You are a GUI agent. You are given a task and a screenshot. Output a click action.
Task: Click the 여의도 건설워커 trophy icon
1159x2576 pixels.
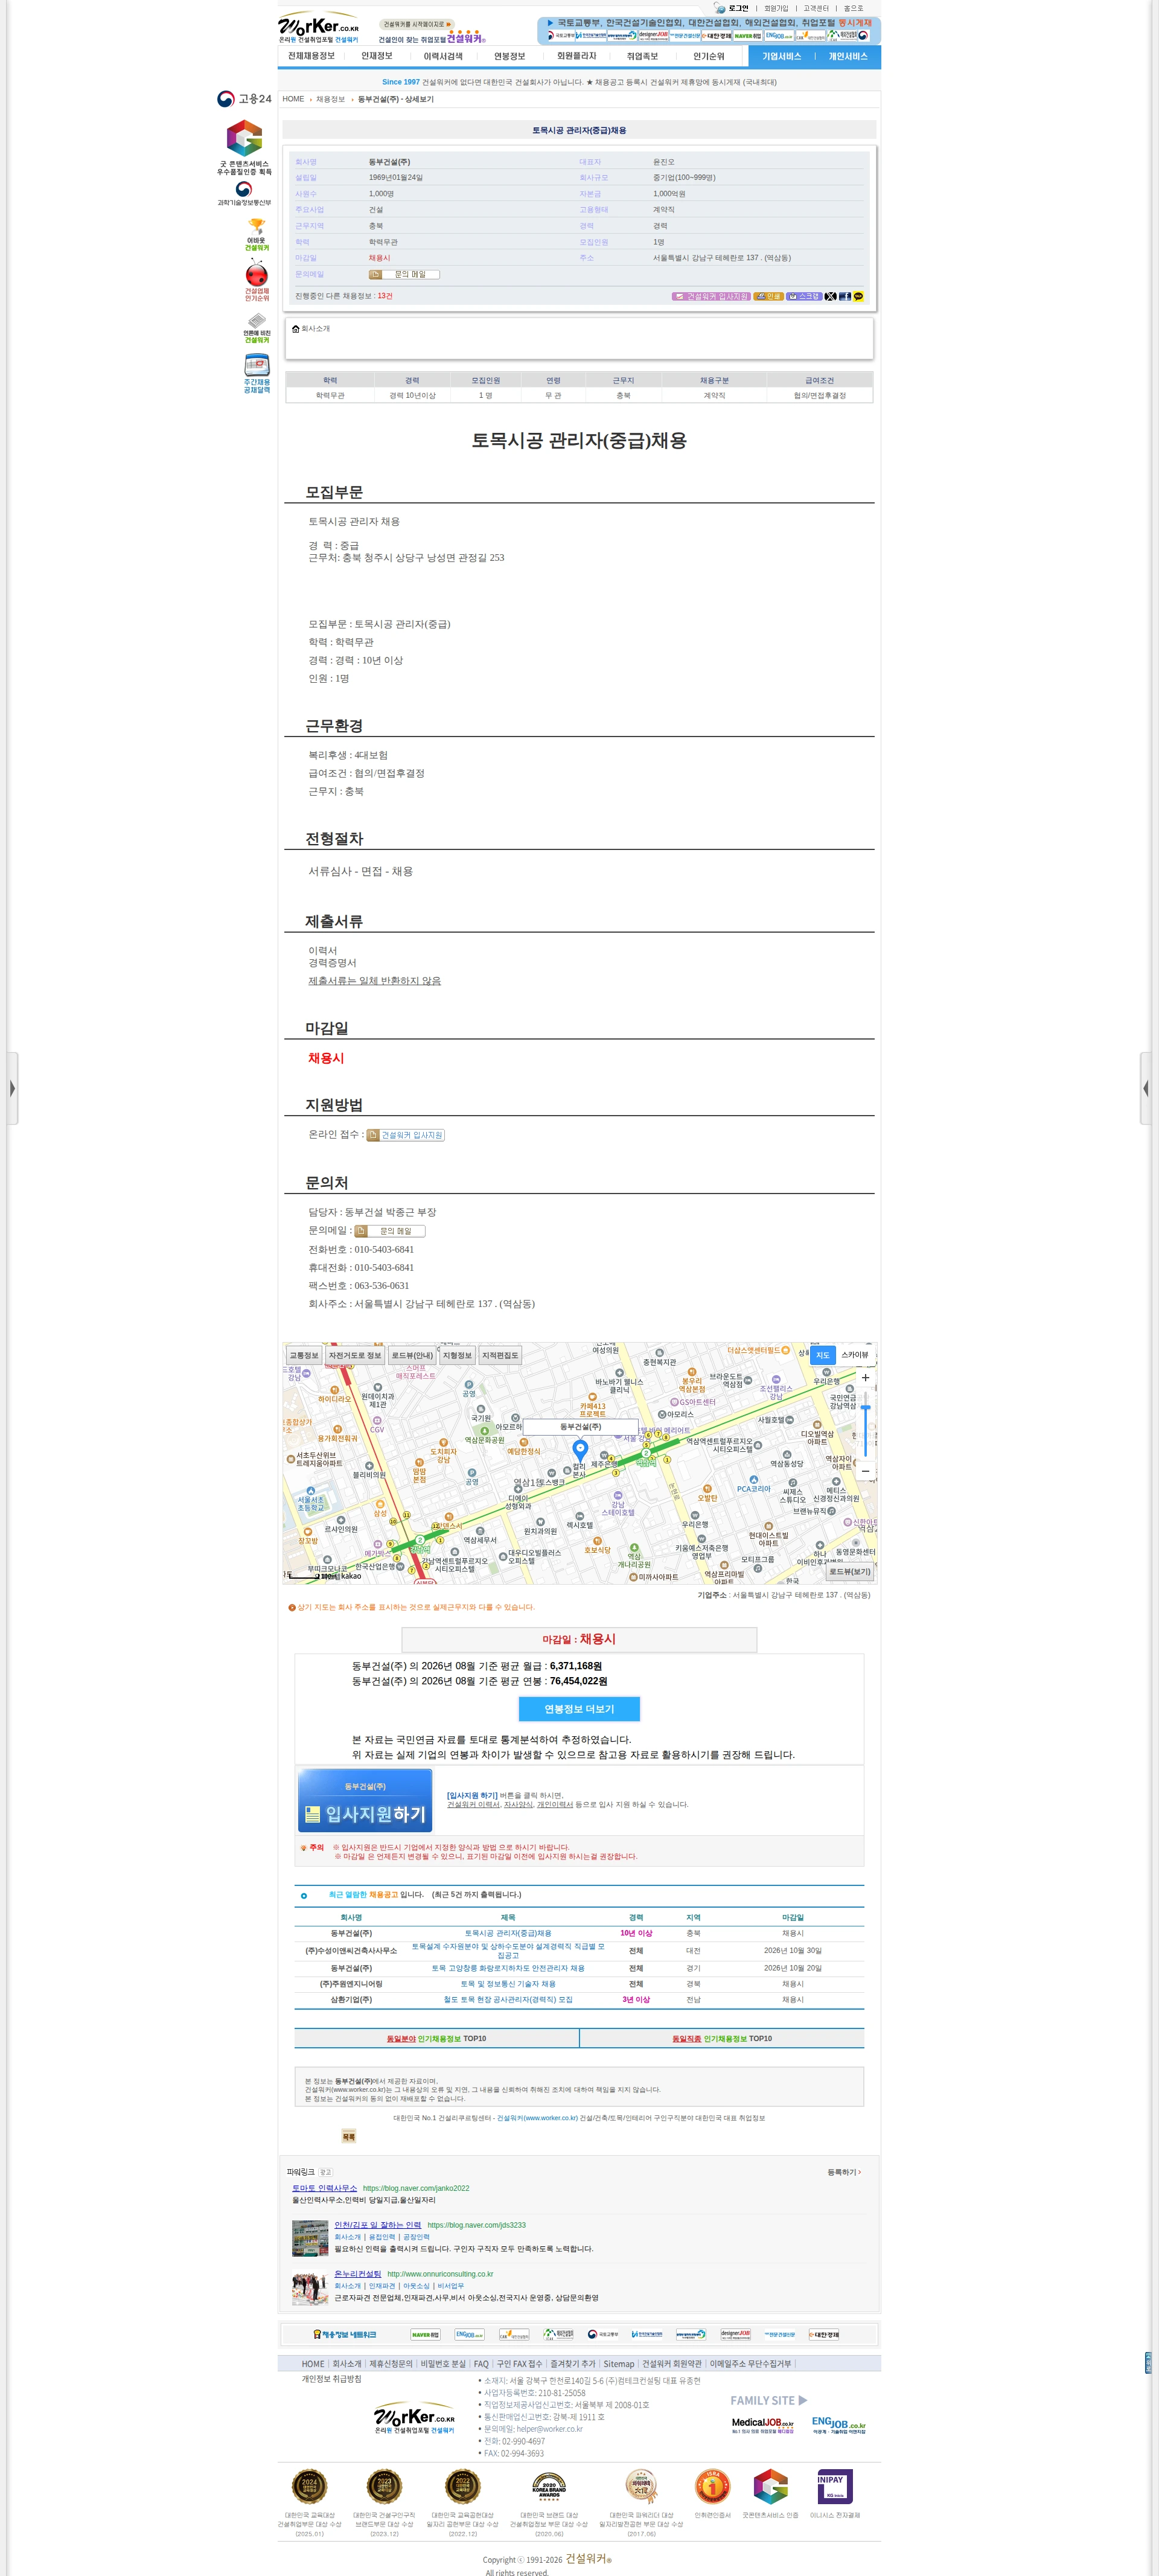click(257, 234)
